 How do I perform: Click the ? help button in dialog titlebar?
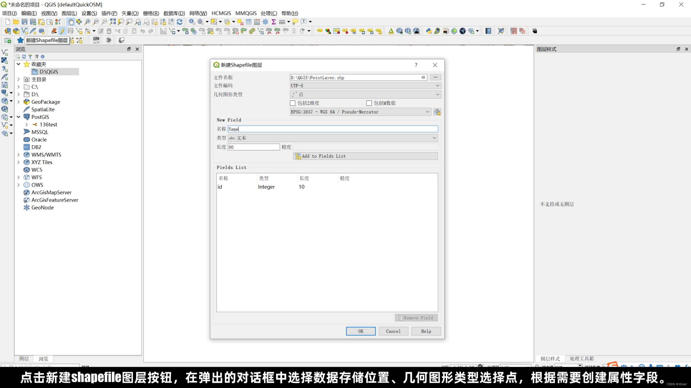tap(416, 65)
